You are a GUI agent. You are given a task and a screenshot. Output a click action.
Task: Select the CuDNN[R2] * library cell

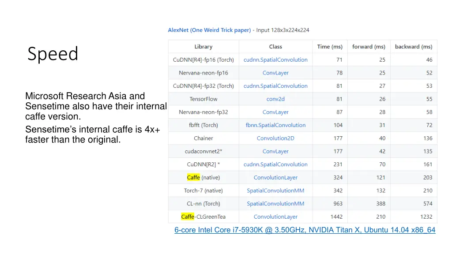[203, 164]
